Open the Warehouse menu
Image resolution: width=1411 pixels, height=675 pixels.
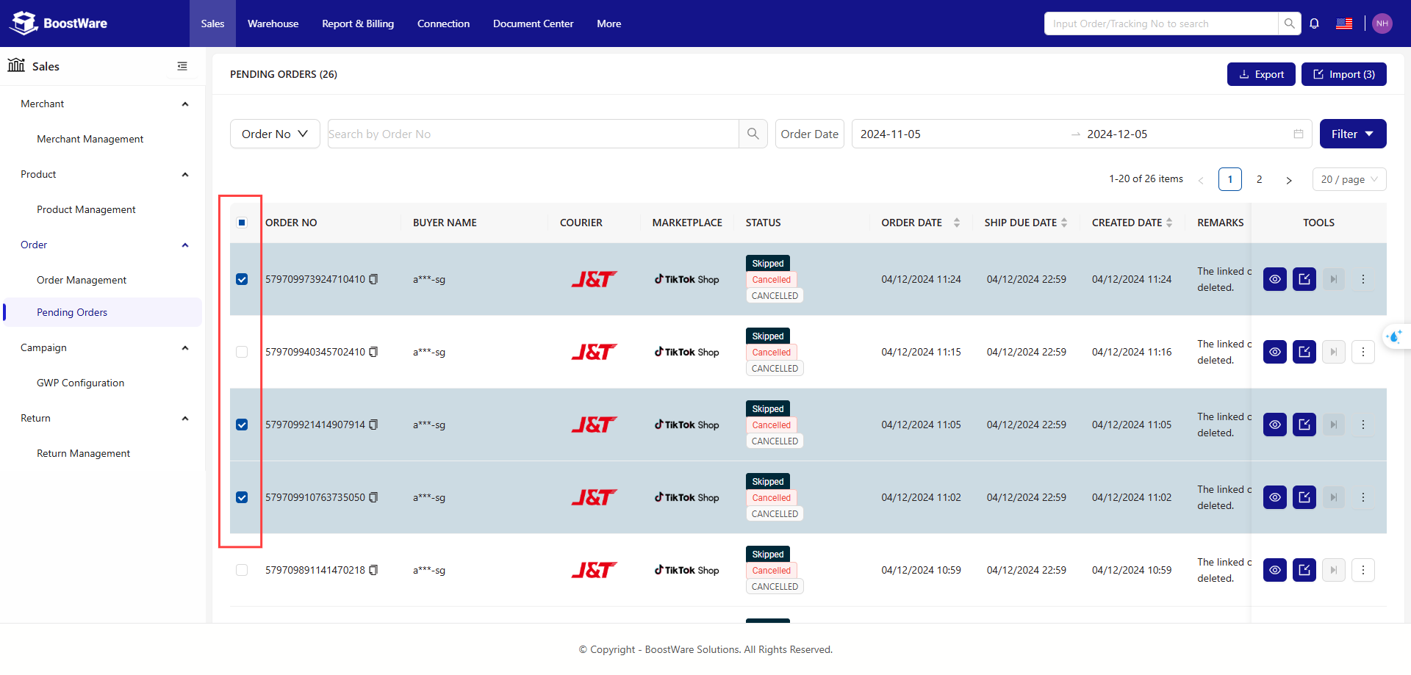(x=273, y=24)
